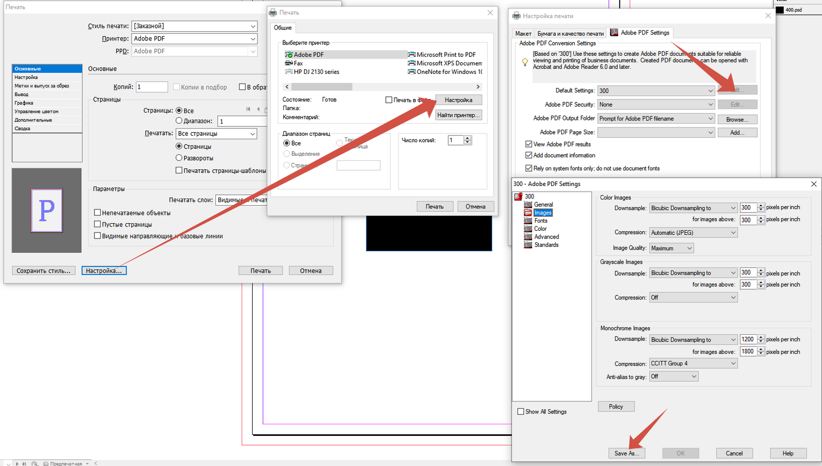
Task: Uncheck View Adobe PDF results
Action: pyautogui.click(x=529, y=144)
